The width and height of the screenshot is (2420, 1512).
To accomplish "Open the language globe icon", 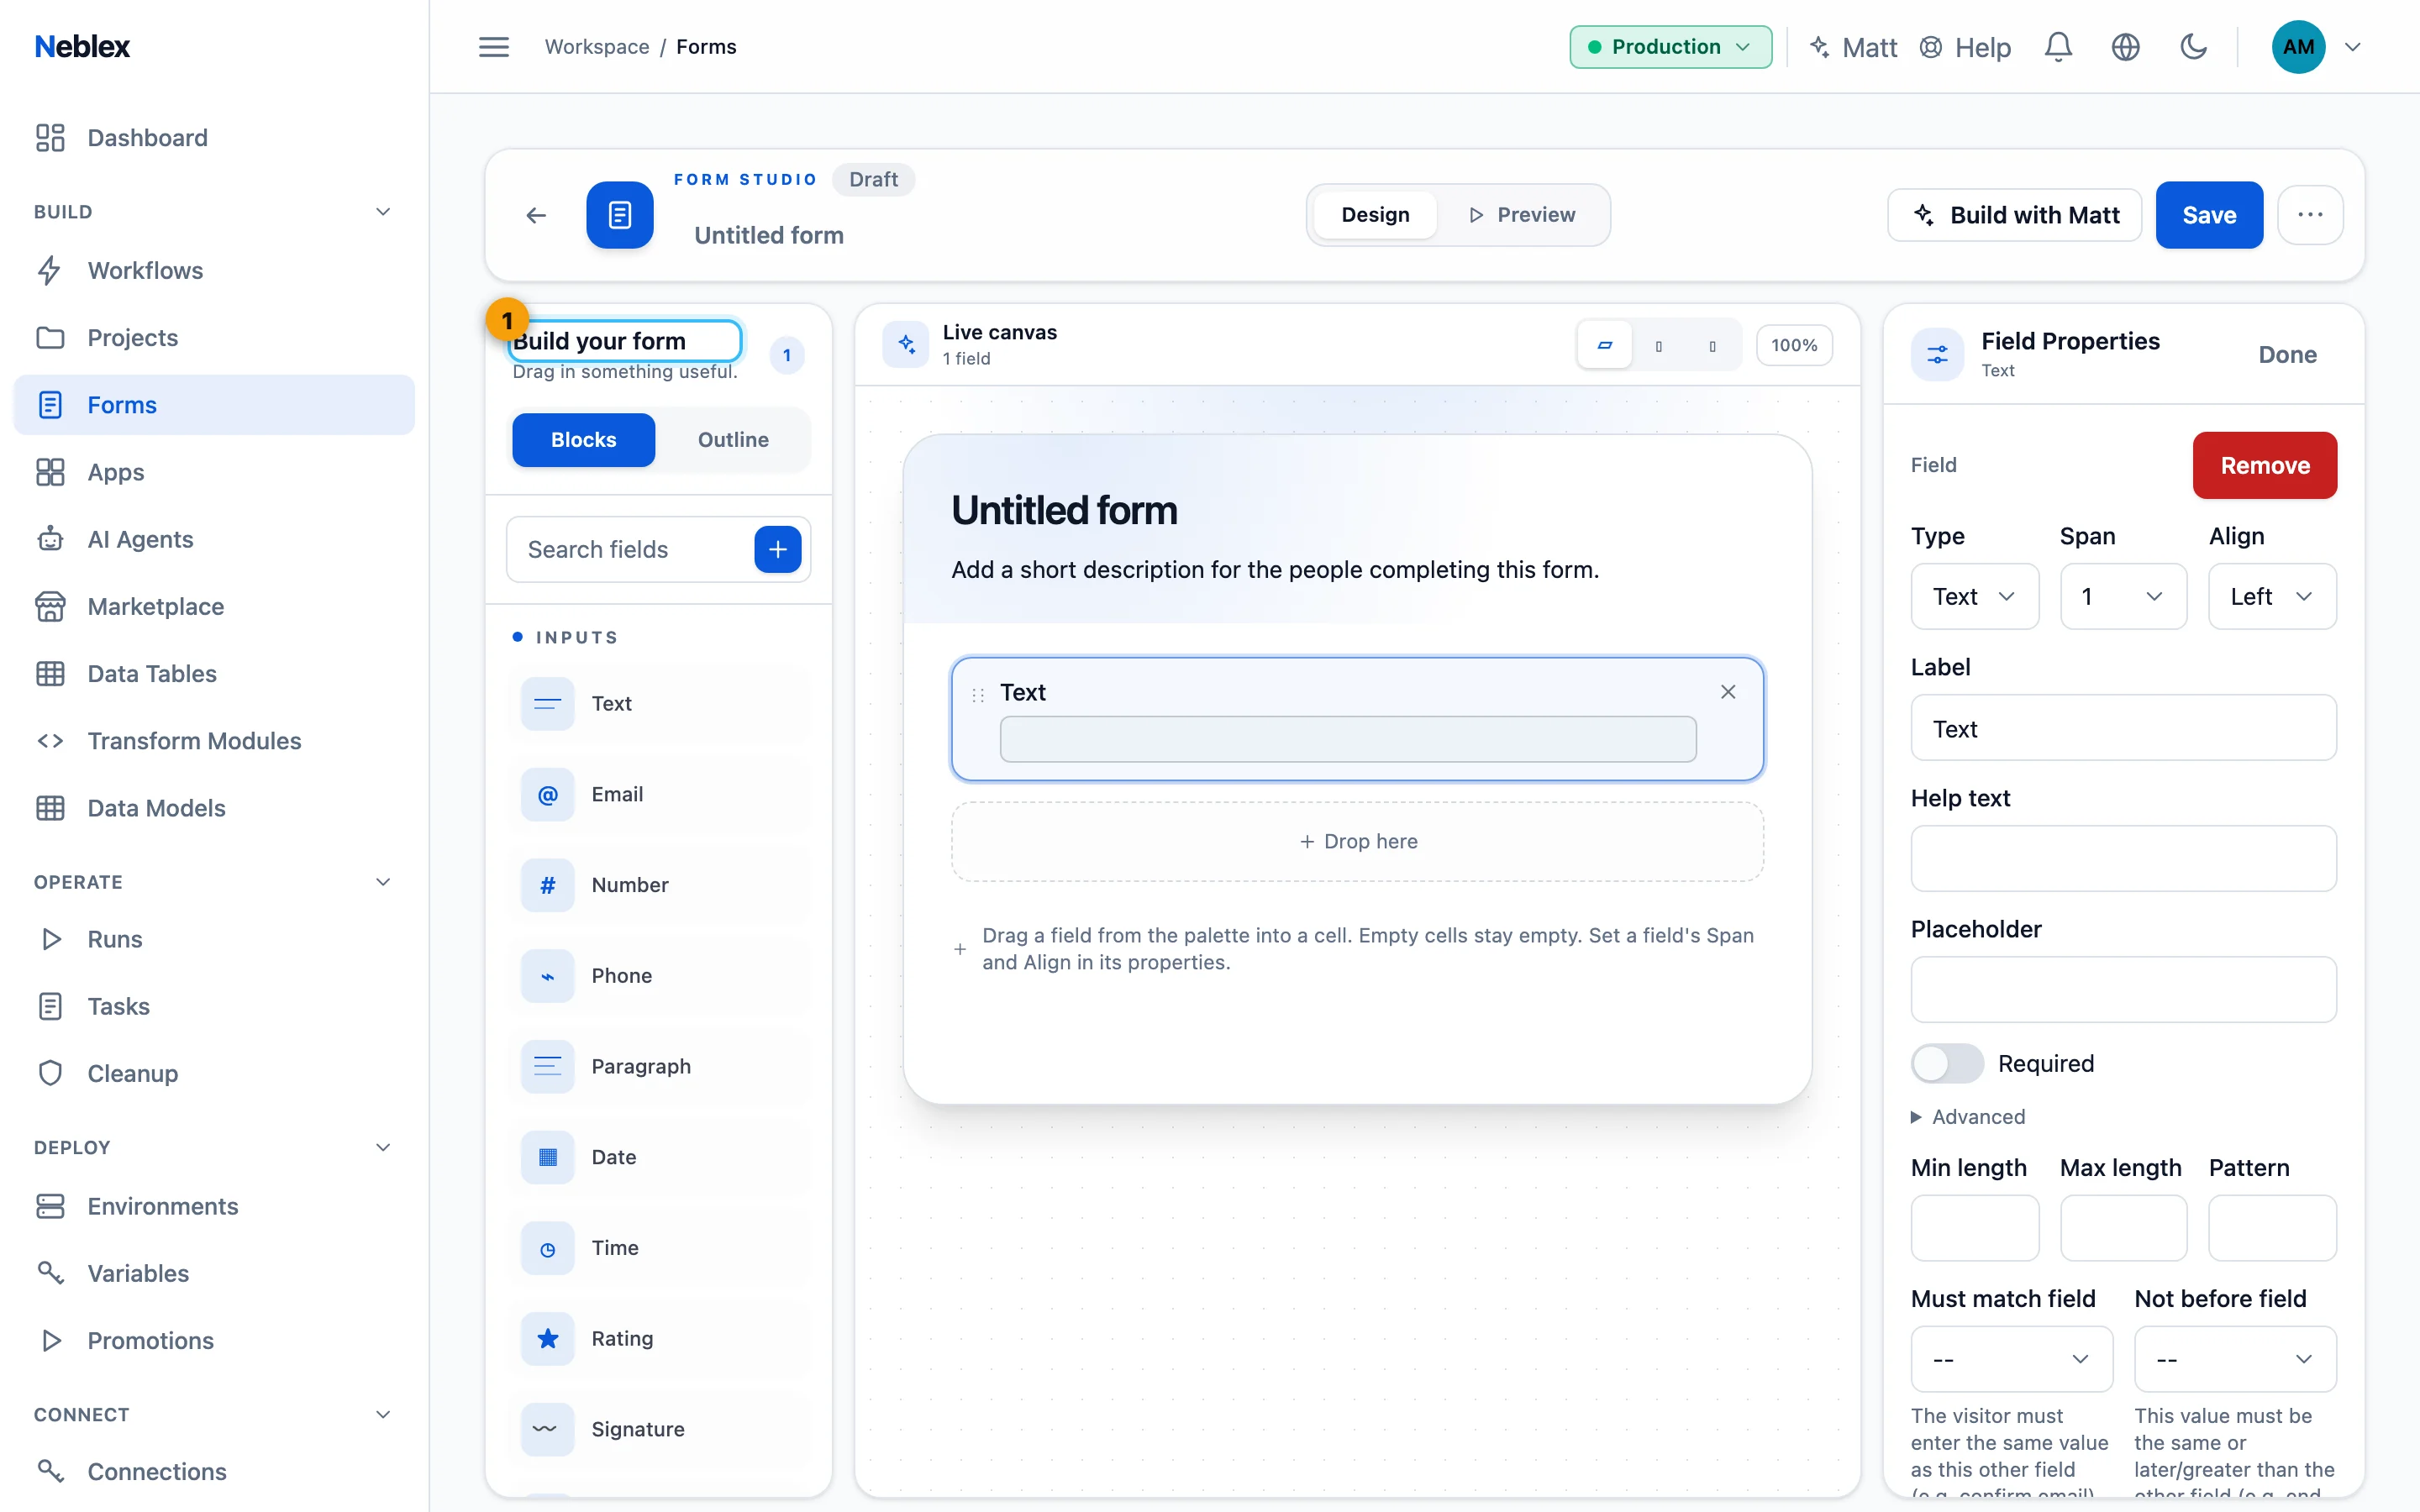I will coord(2125,47).
